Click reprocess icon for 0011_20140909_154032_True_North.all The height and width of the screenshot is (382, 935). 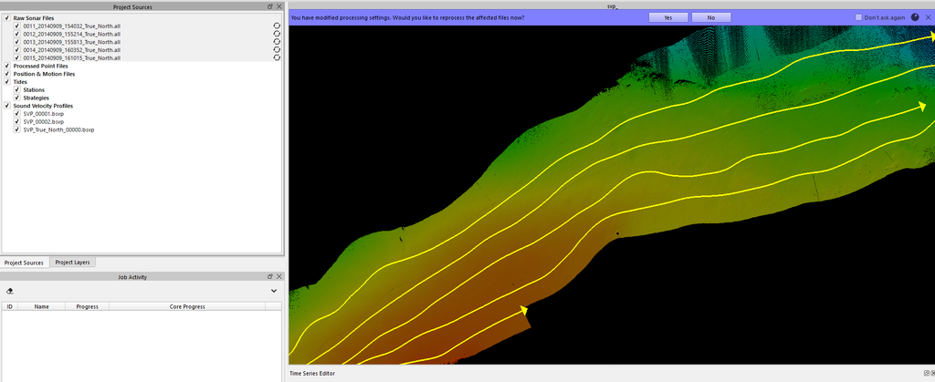tap(276, 26)
